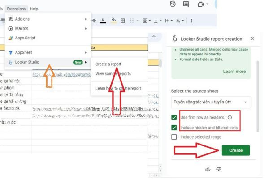Click the merge cells icon
The image size is (269, 179).
click(131, 21)
